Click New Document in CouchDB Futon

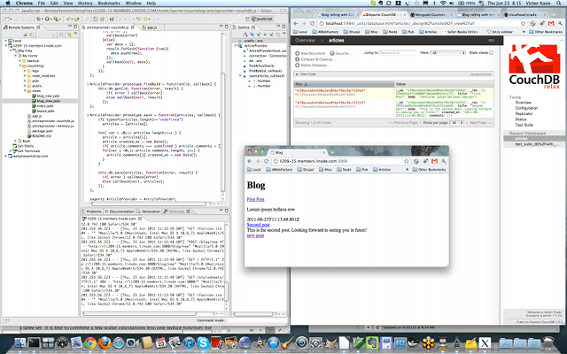click(x=310, y=53)
